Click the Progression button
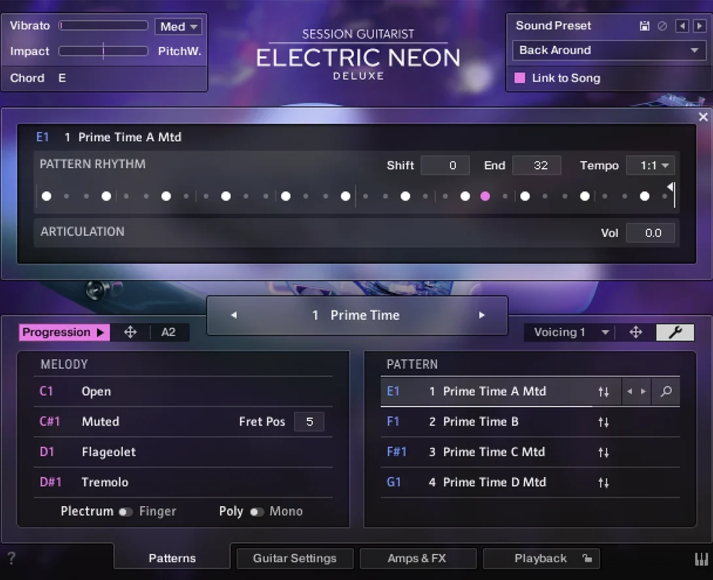 [x=64, y=332]
